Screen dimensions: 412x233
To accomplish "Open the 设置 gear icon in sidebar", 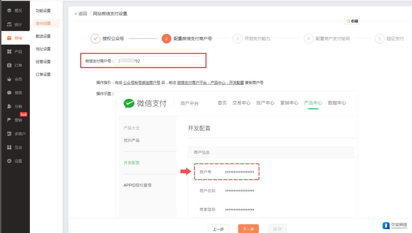I will [x=9, y=161].
